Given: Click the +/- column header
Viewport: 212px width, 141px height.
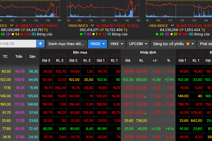Looking at the screenshot, I should pos(155,60).
